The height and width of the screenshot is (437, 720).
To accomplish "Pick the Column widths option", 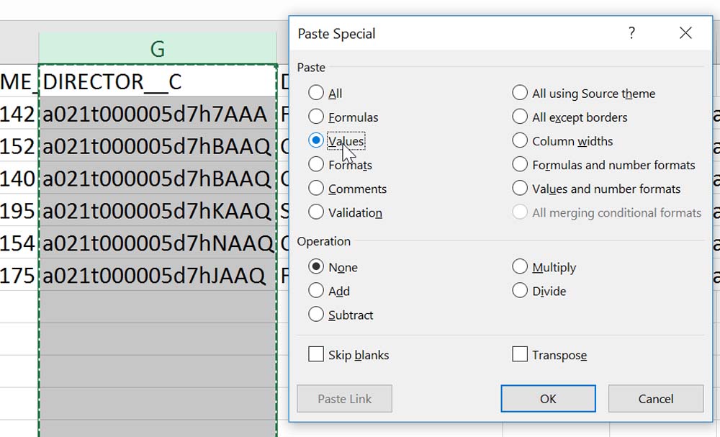I will 520,140.
